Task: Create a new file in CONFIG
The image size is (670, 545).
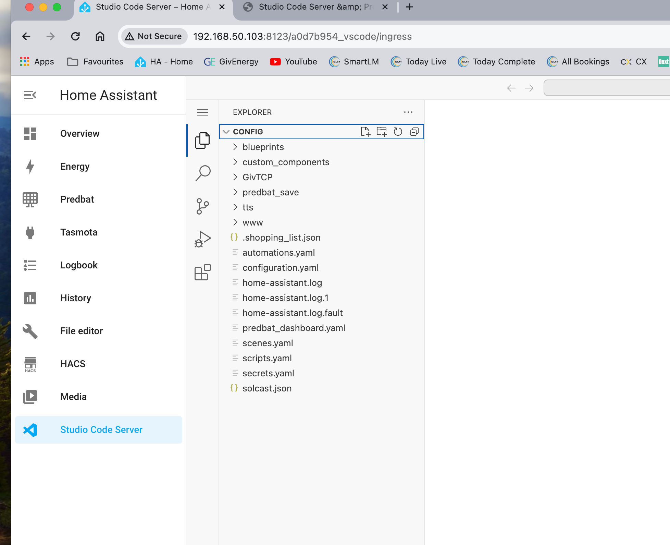Action: click(365, 132)
